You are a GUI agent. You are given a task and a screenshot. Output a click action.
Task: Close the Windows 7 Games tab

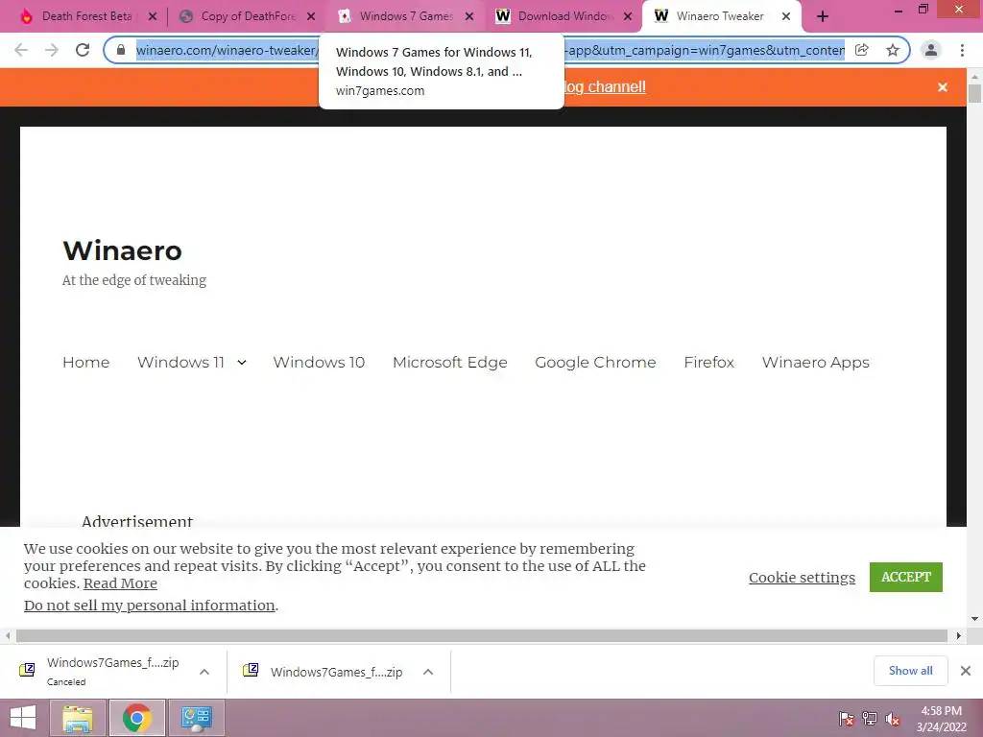[x=469, y=17]
